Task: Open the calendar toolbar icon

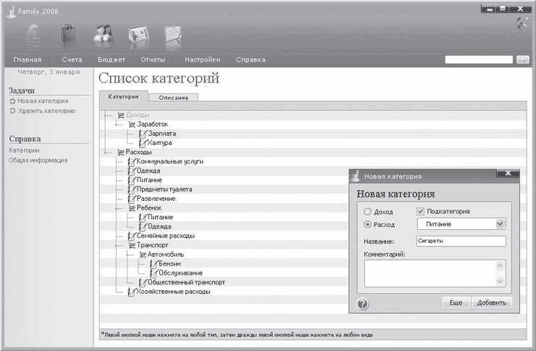Action: (x=138, y=34)
